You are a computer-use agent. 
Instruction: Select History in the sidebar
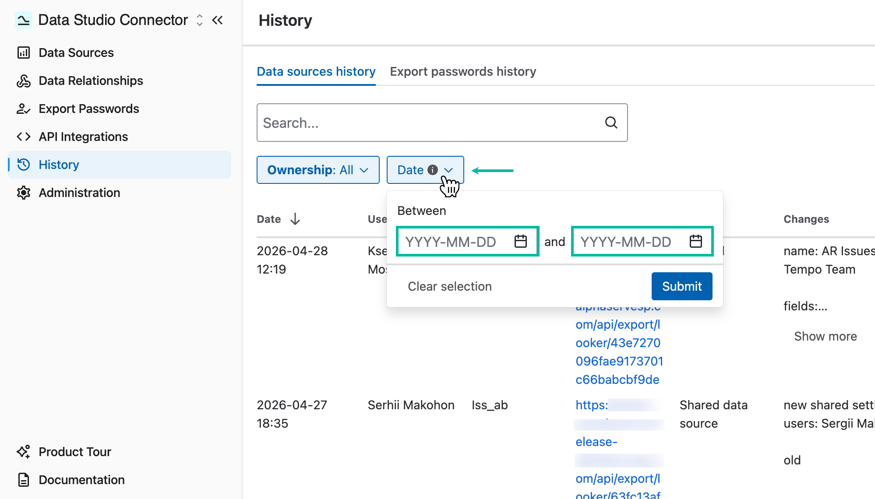pos(120,165)
